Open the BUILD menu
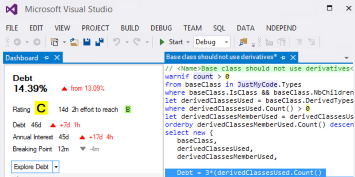The height and width of the screenshot is (177, 355). click(x=130, y=28)
